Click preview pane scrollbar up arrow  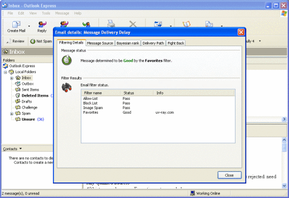284,140
